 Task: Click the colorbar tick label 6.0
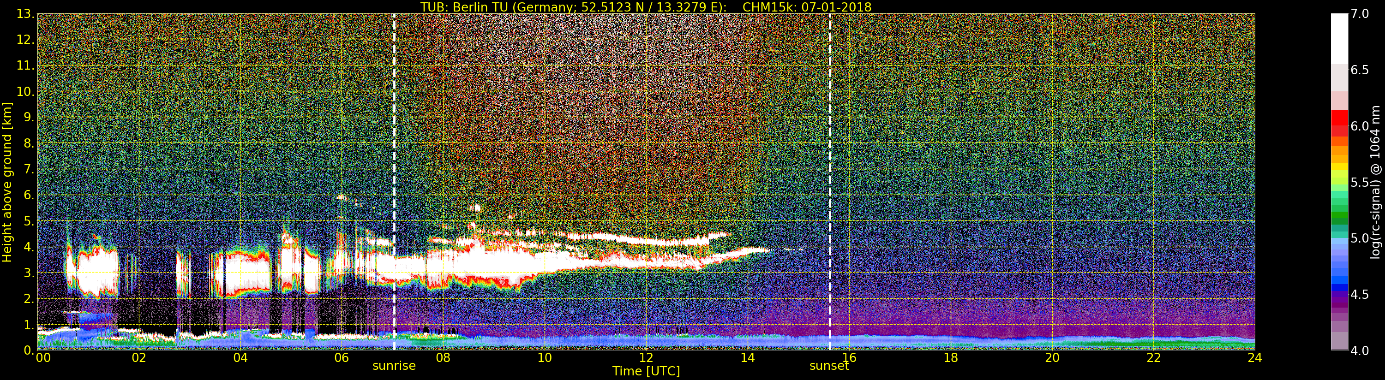point(1360,126)
